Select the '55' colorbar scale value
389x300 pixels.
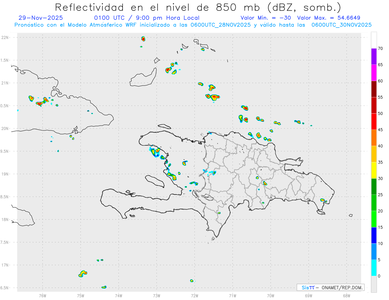click(x=381, y=97)
